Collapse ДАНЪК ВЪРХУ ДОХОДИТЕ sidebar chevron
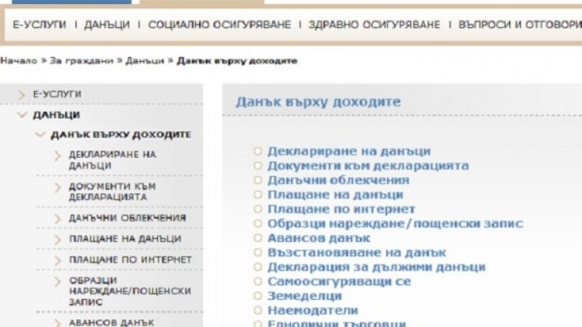Viewport: 582px width, 327px height. point(39,135)
